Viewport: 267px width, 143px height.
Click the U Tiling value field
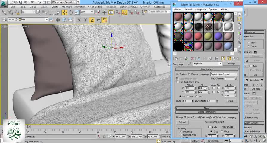(x=201, y=88)
